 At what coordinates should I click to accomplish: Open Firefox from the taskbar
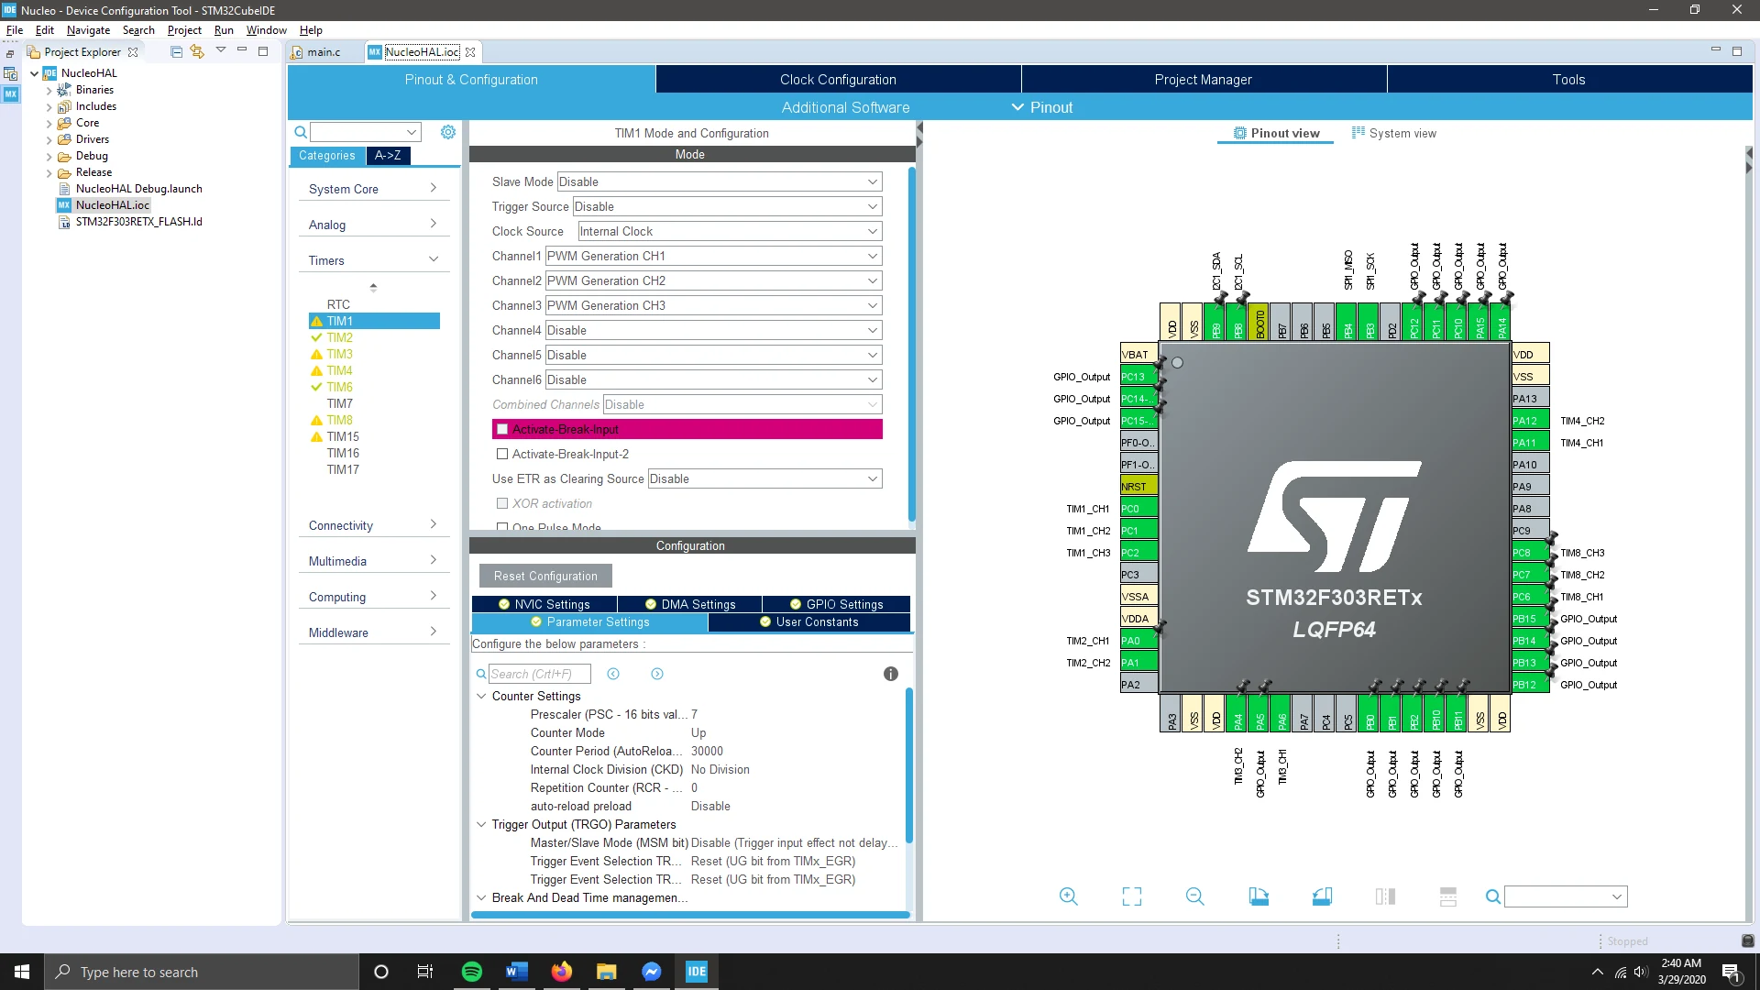(x=562, y=972)
